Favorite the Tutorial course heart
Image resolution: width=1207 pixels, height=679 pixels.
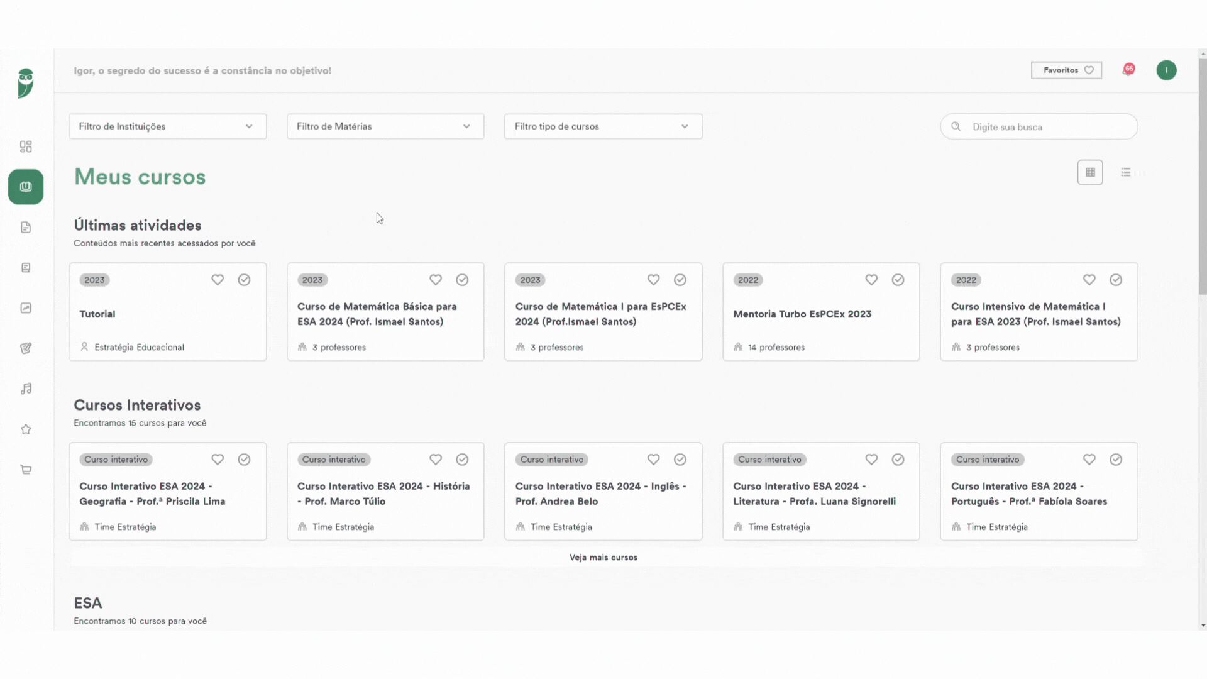218,280
